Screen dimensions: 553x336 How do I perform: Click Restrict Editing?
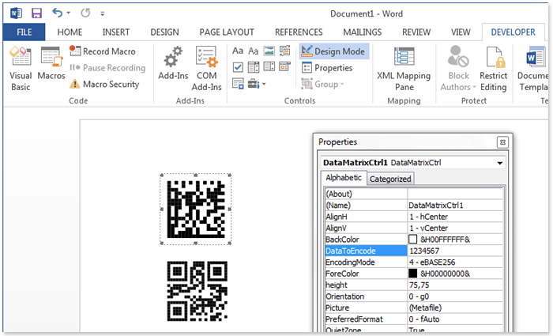(494, 69)
